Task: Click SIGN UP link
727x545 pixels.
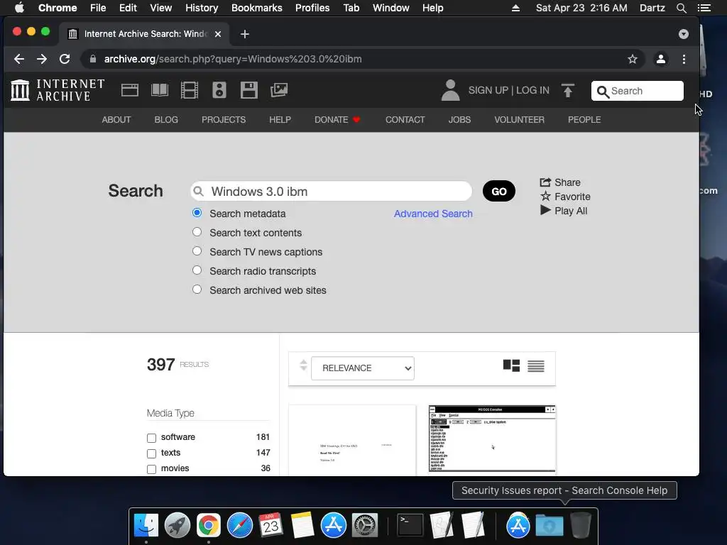Action: click(488, 90)
